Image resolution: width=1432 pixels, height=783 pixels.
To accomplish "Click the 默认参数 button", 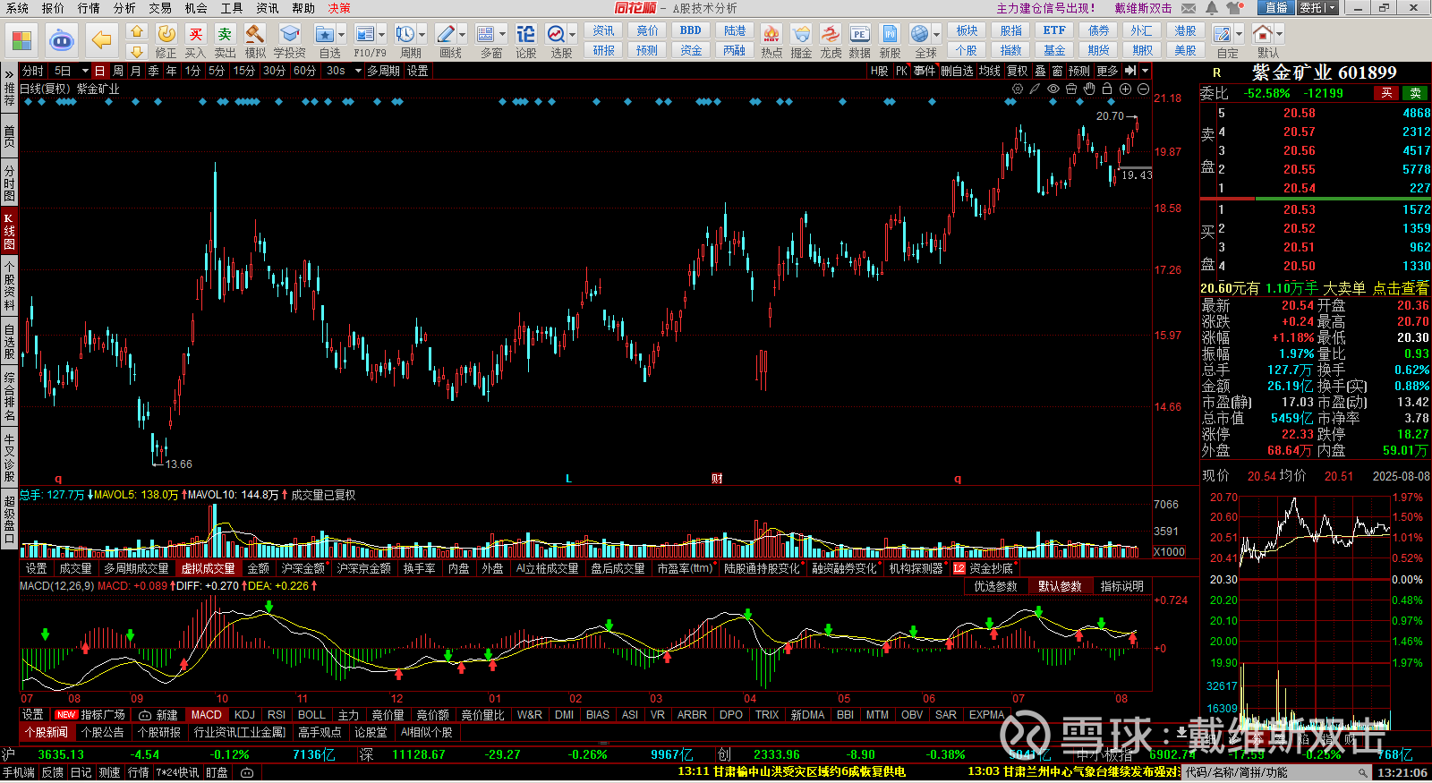I will [1060, 586].
